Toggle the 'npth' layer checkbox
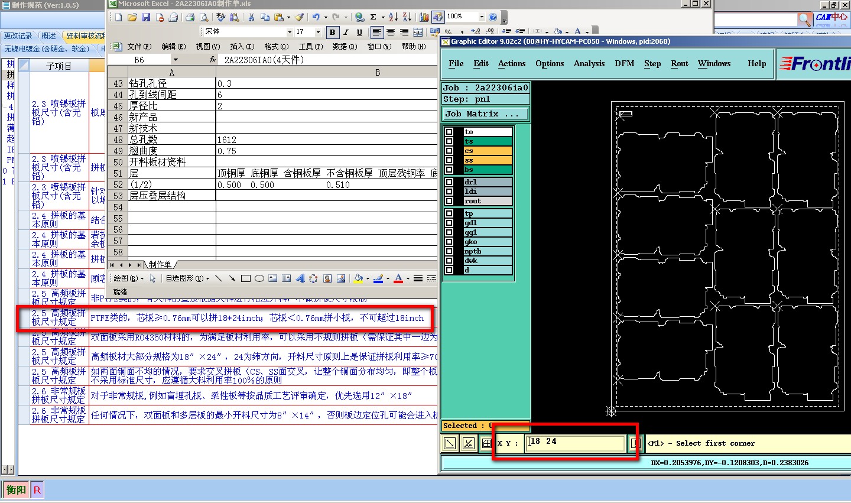The image size is (851, 503). point(449,251)
